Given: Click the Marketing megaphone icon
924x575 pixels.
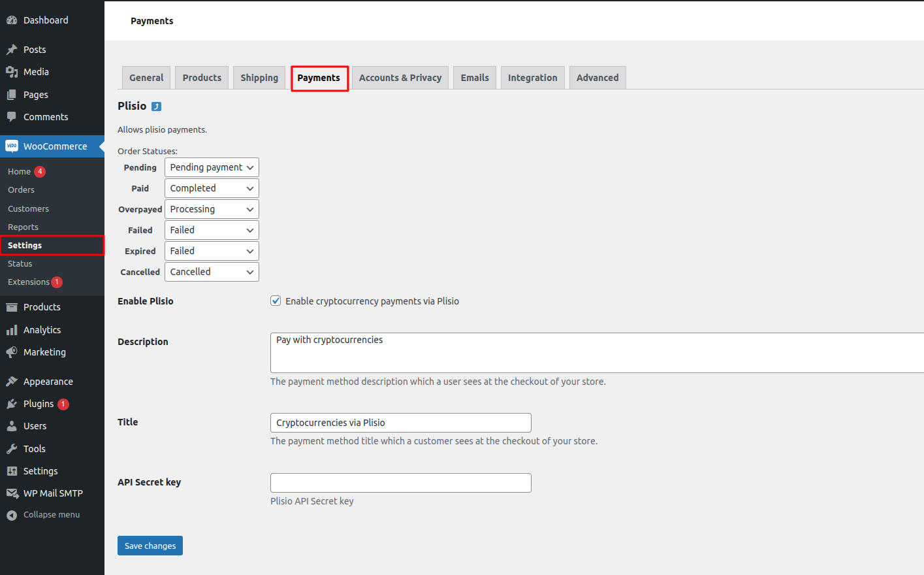Looking at the screenshot, I should click(12, 352).
